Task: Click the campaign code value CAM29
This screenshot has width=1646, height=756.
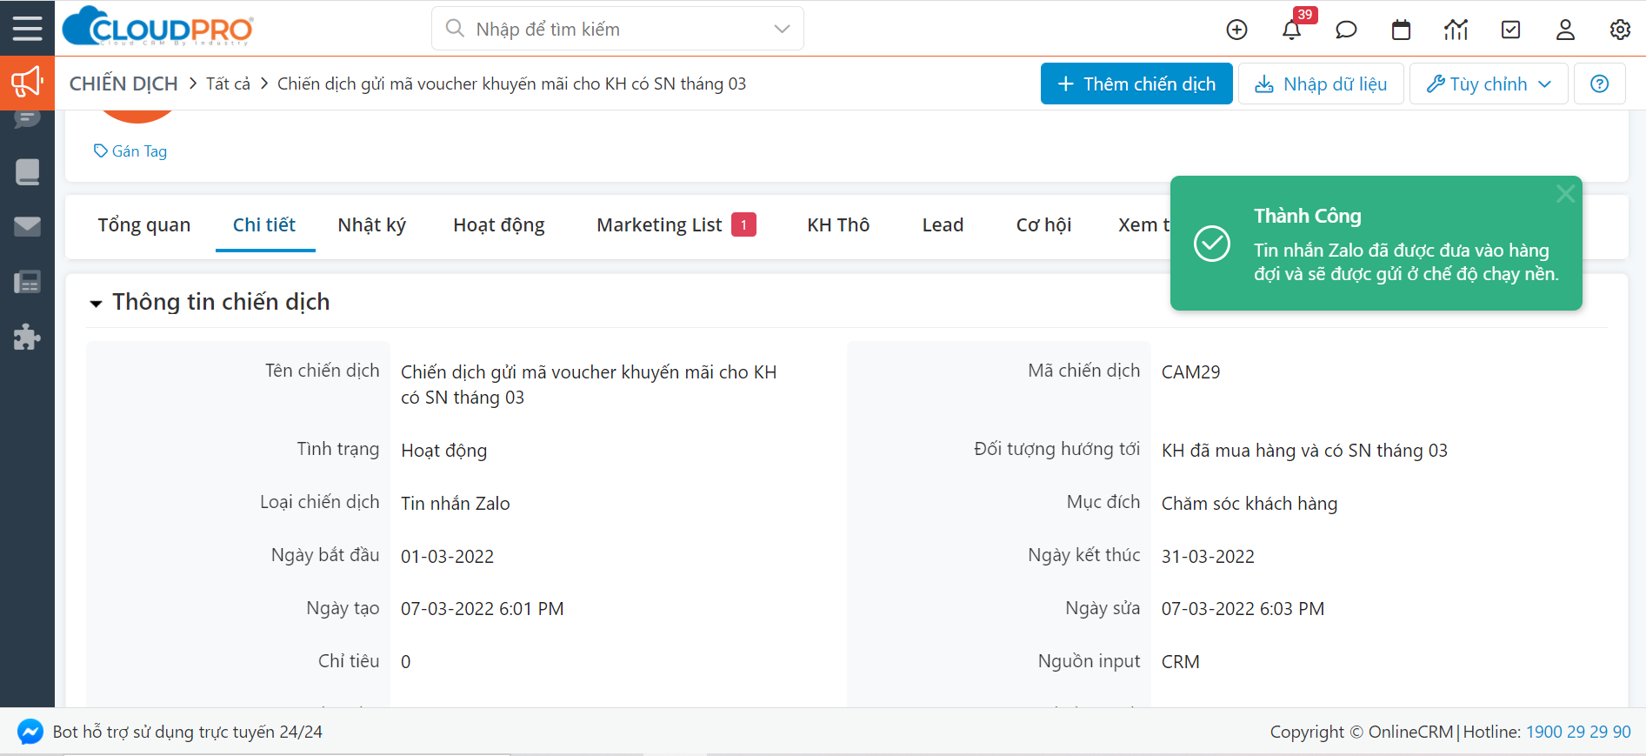Action: [1190, 372]
